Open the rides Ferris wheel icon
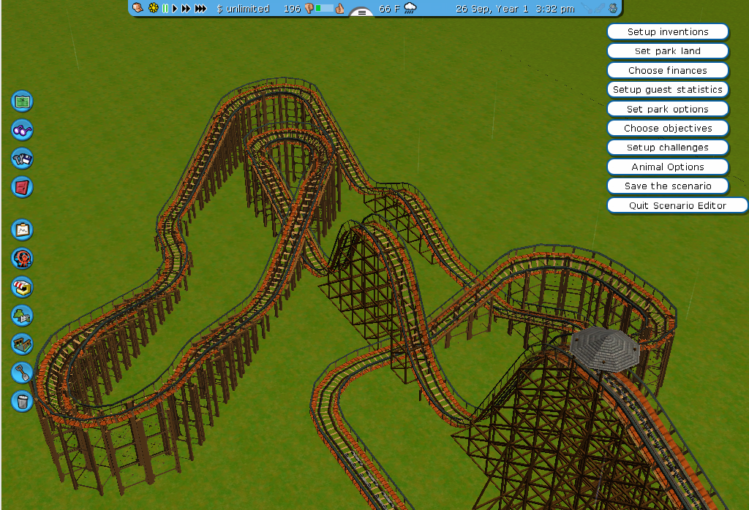This screenshot has width=749, height=510. tap(23, 258)
